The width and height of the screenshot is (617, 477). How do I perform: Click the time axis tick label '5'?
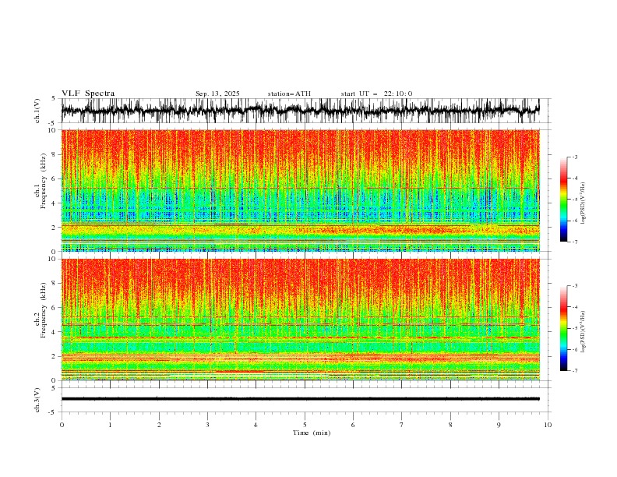[x=305, y=425]
